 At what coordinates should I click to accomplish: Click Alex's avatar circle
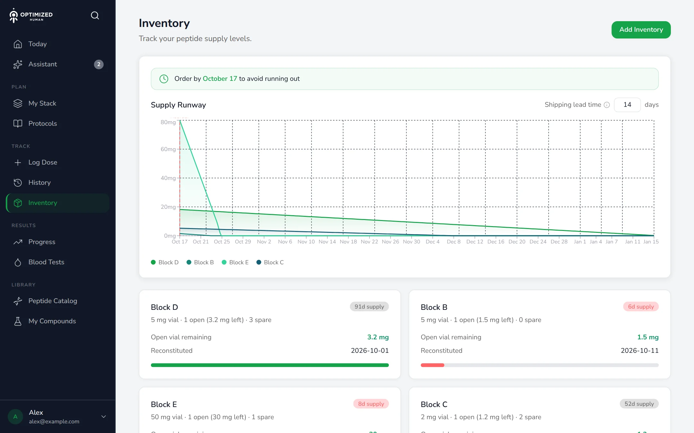click(x=15, y=417)
